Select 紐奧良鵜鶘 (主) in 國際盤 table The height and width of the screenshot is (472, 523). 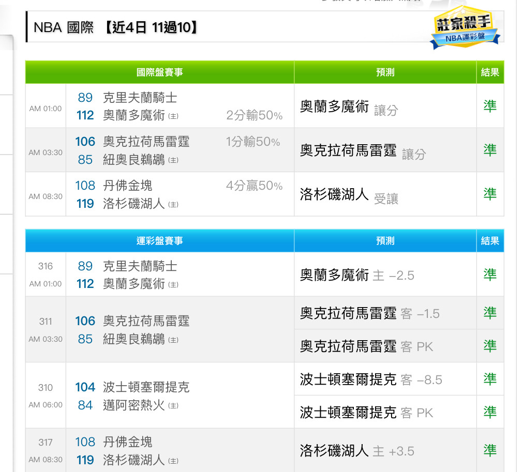140,160
